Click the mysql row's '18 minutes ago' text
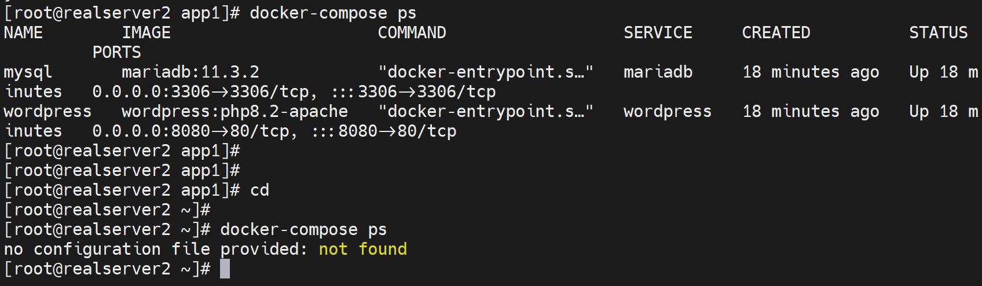The height and width of the screenshot is (286, 982). 811,72
